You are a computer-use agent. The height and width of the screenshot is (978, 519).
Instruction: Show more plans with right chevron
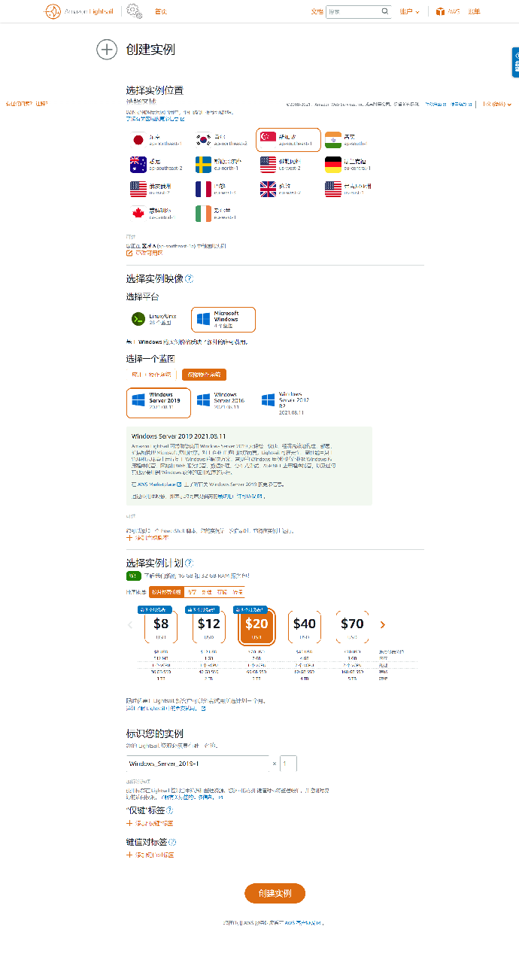(383, 624)
